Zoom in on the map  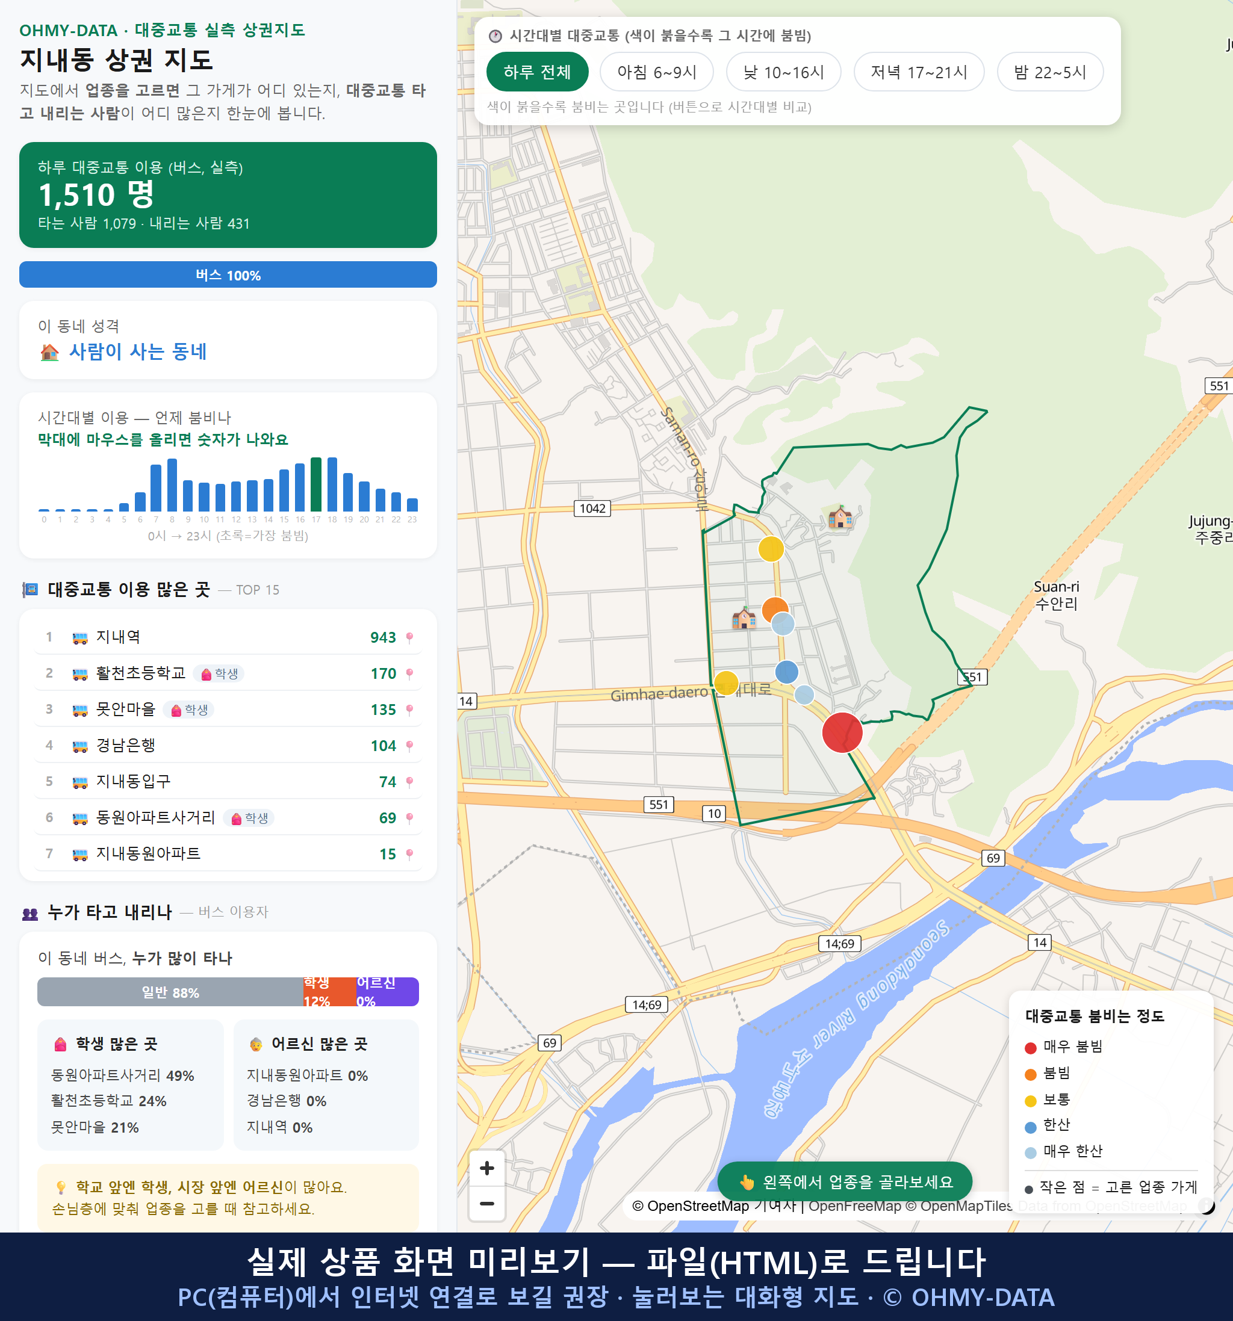tap(486, 1168)
